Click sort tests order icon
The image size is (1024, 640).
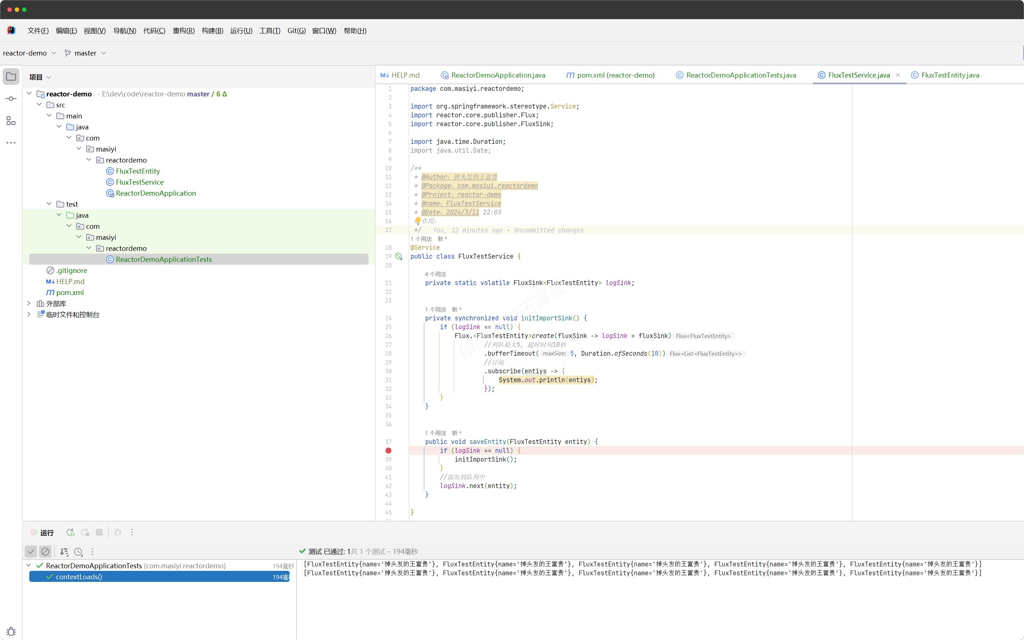point(64,551)
